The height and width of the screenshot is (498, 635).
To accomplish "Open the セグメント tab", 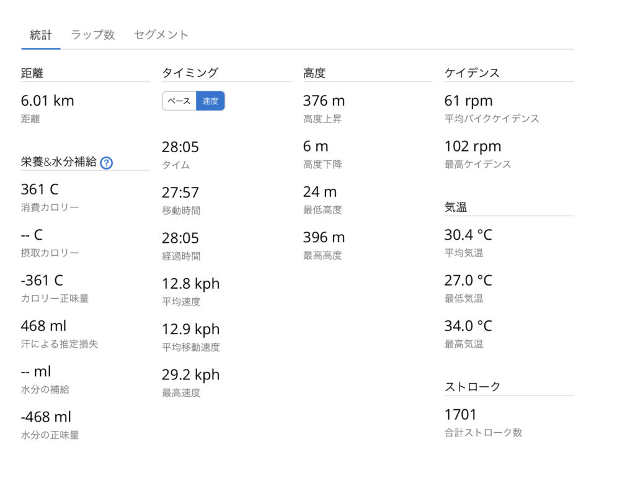I will coord(161,35).
